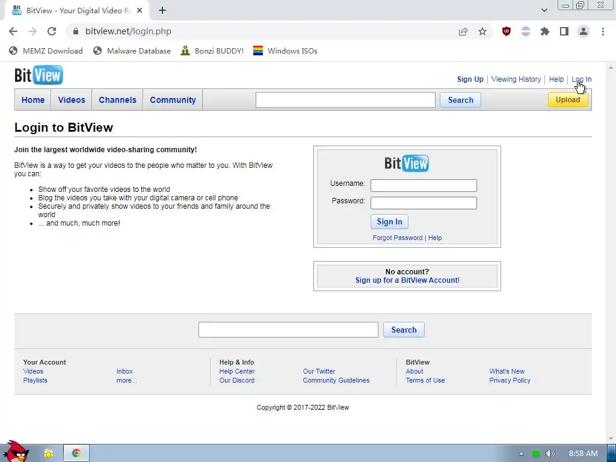Click the Angry Birds start button
The width and height of the screenshot is (616, 462).
[x=16, y=452]
